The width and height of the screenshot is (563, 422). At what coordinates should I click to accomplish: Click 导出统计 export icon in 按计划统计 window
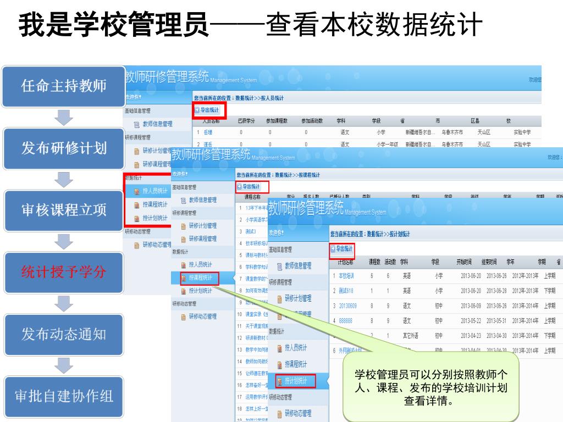(333, 248)
